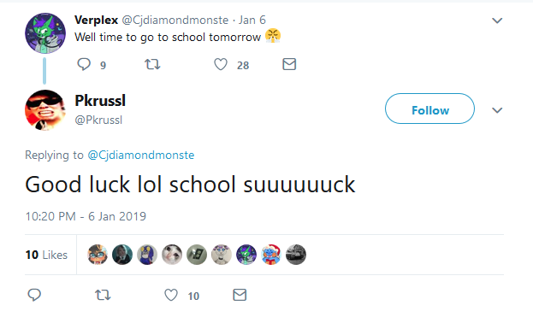Like Pkrussl's tweet with heart icon
533x317 pixels.
pyautogui.click(x=171, y=295)
